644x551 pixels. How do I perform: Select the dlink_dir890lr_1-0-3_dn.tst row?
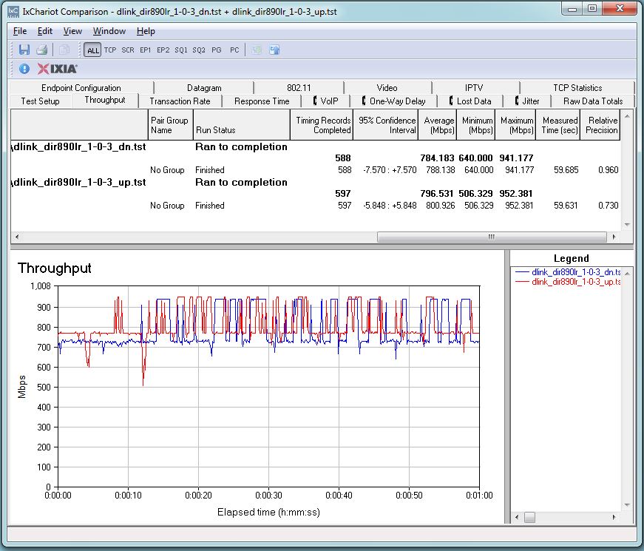click(x=315, y=146)
